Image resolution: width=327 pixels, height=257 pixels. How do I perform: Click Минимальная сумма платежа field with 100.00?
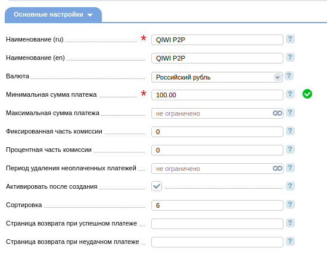[217, 95]
